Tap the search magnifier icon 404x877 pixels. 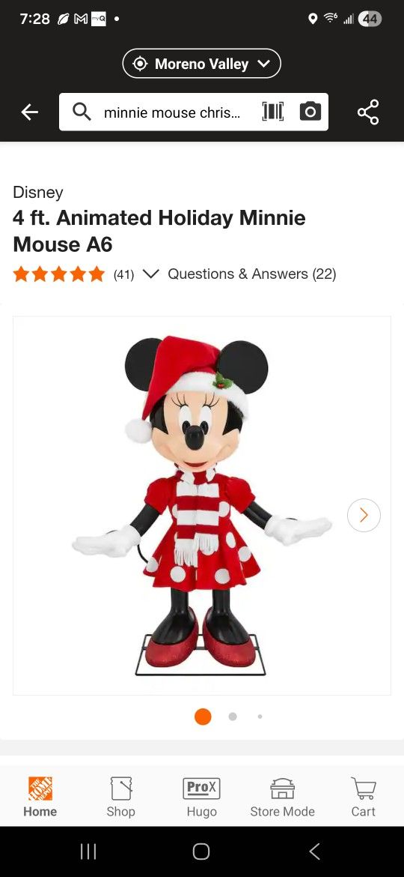tap(82, 112)
